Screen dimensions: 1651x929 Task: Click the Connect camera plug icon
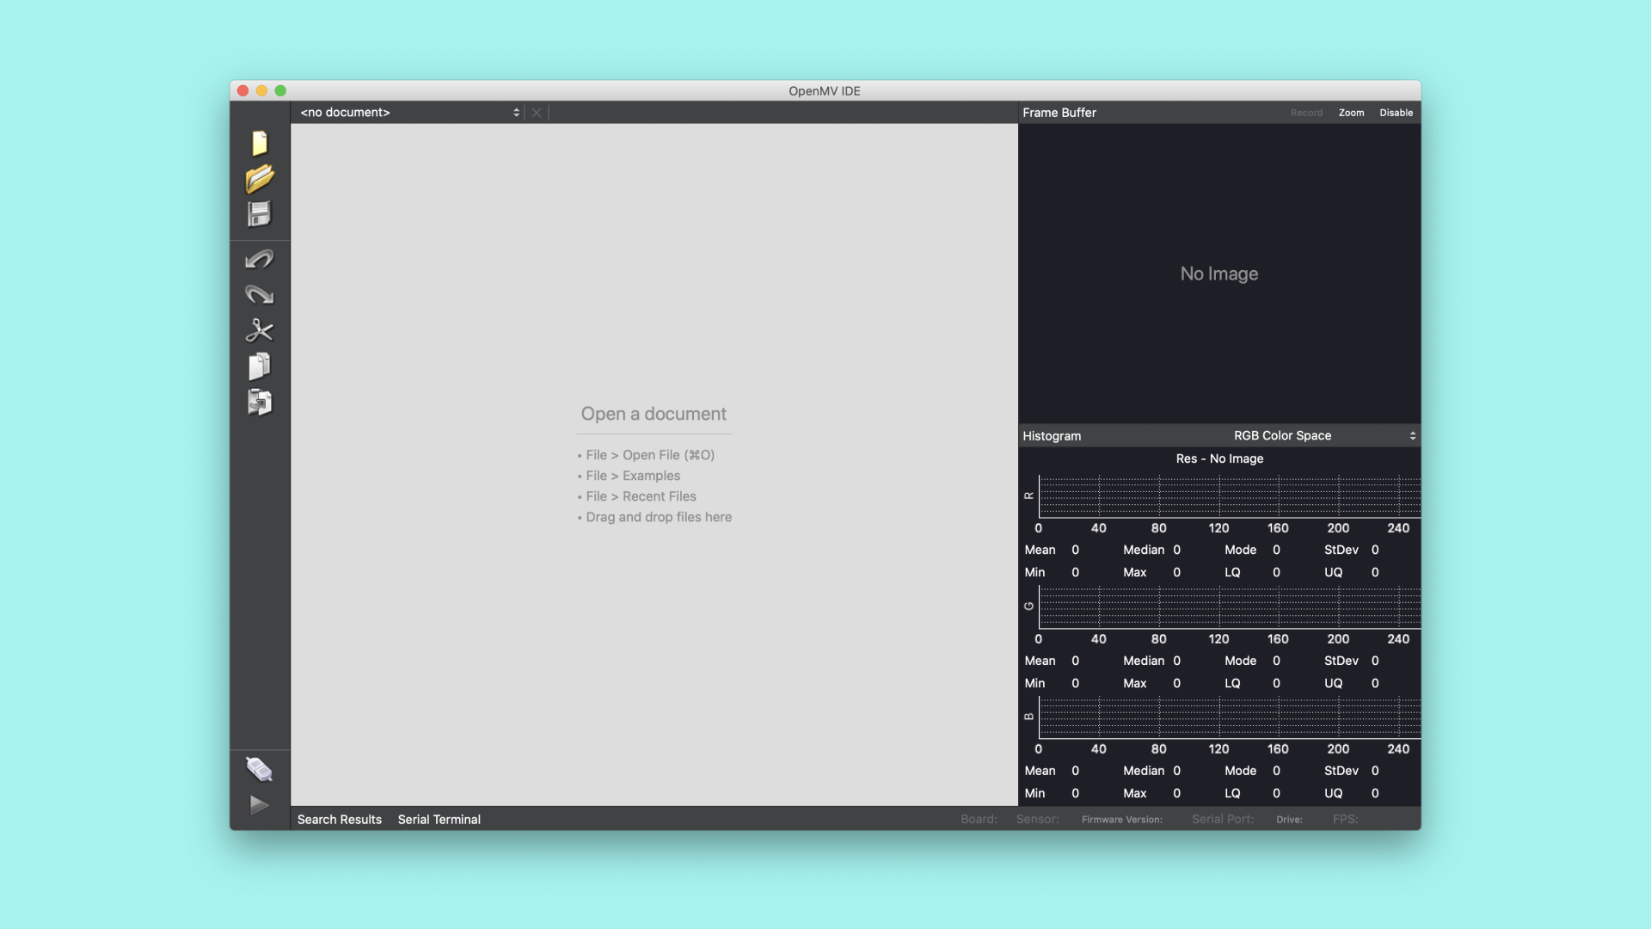point(259,769)
